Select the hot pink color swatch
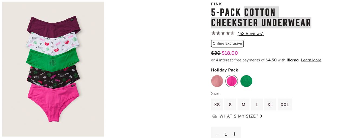This screenshot has width=347, height=138. click(x=232, y=81)
